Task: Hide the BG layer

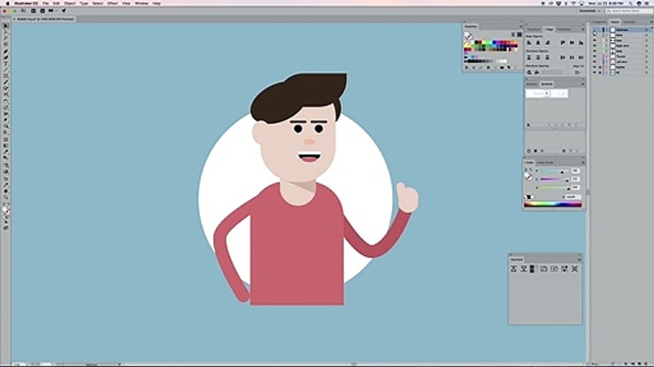Action: 594,72
